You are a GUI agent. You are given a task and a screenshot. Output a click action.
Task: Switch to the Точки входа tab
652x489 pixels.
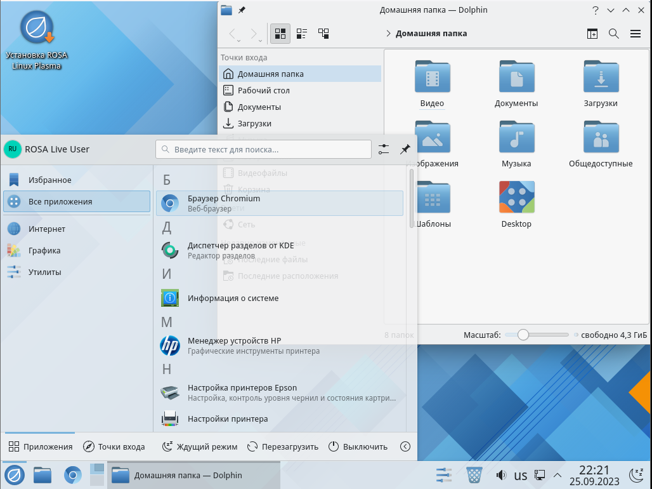[x=114, y=446]
